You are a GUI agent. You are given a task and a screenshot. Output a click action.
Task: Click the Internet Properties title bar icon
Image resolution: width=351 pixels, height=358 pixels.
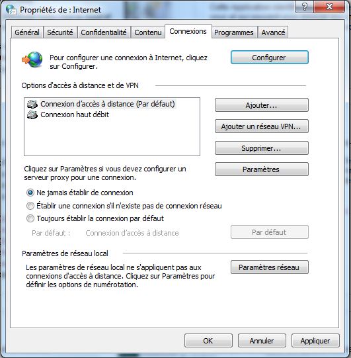coord(11,9)
